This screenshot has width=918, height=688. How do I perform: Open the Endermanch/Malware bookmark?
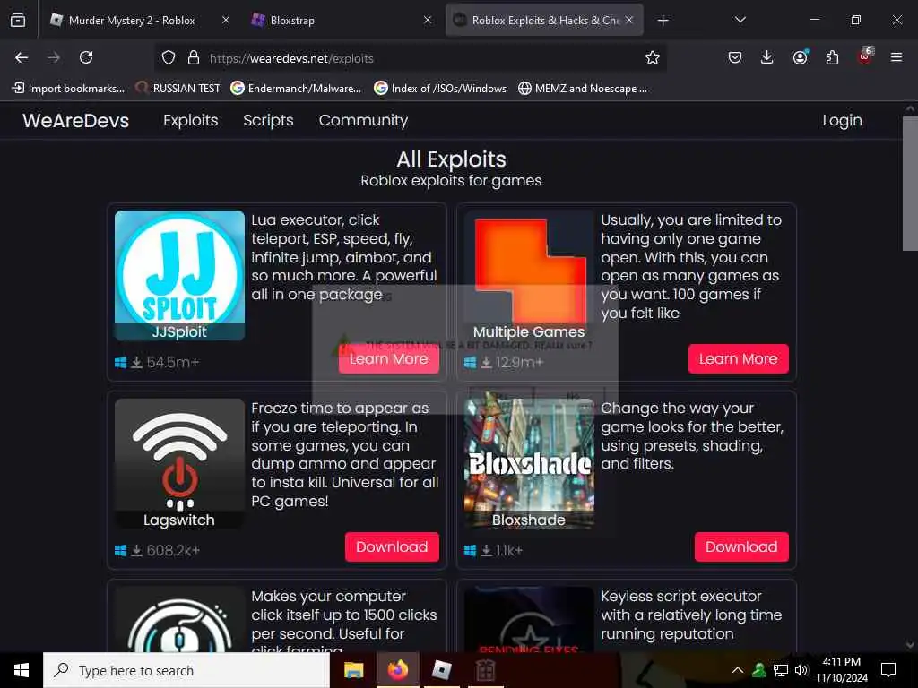coord(296,89)
